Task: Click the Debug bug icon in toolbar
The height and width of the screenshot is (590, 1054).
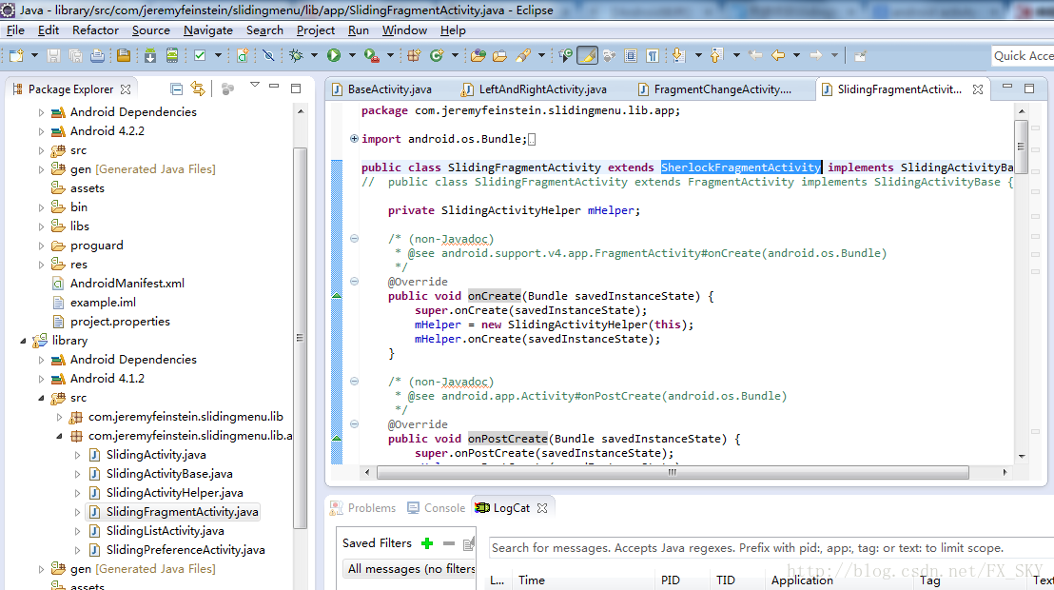Action: [x=296, y=56]
